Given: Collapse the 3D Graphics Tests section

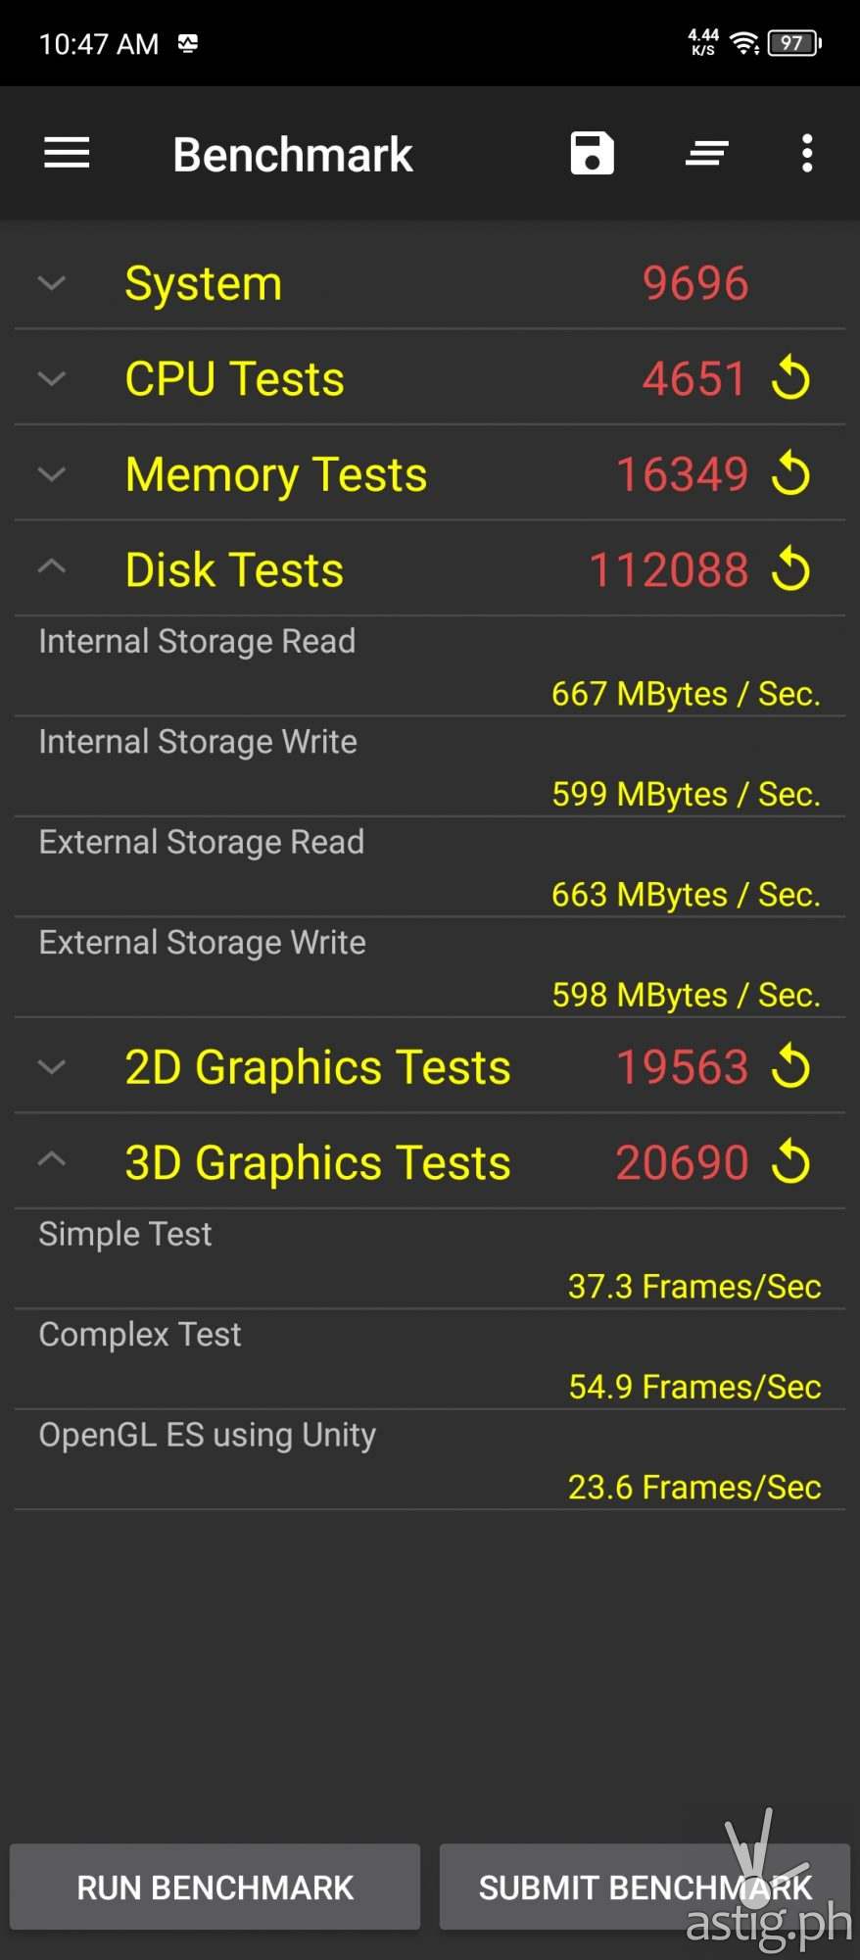Looking at the screenshot, I should (52, 1160).
